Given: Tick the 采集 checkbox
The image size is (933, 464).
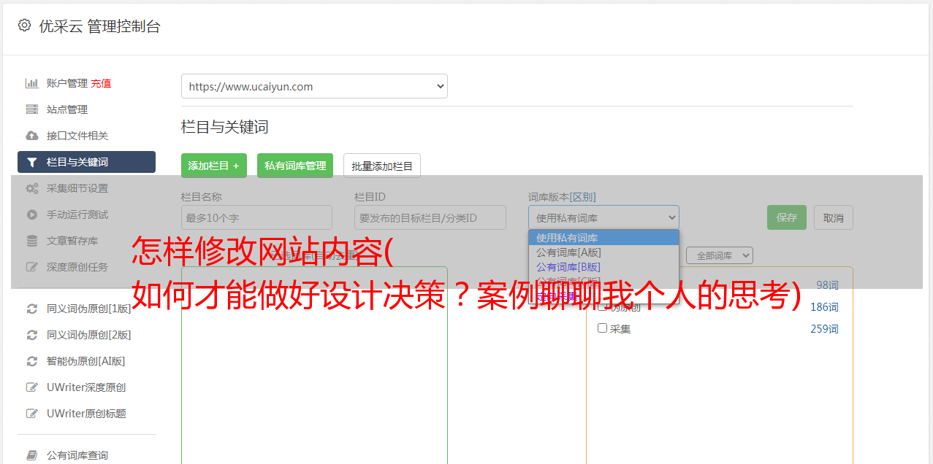Looking at the screenshot, I should [603, 328].
